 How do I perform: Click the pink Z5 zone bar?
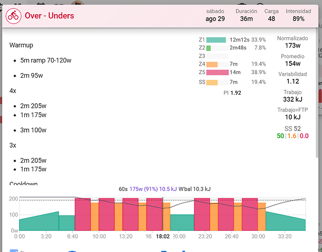point(218,73)
